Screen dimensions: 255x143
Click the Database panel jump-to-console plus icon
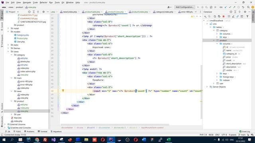point(206,17)
